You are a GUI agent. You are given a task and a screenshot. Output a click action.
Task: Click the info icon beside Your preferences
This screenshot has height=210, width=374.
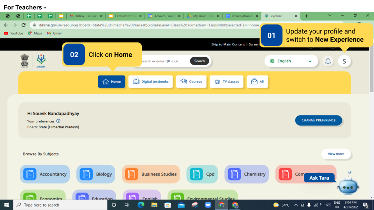coord(58,121)
